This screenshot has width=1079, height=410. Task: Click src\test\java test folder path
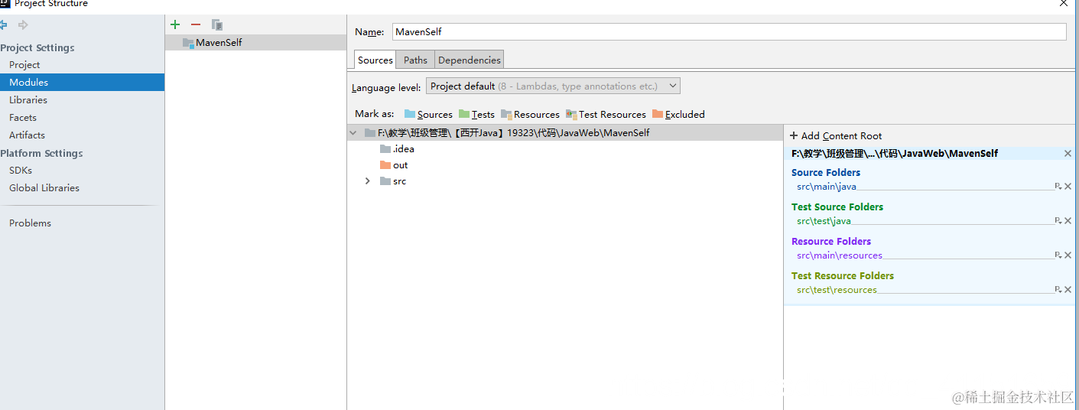click(824, 221)
